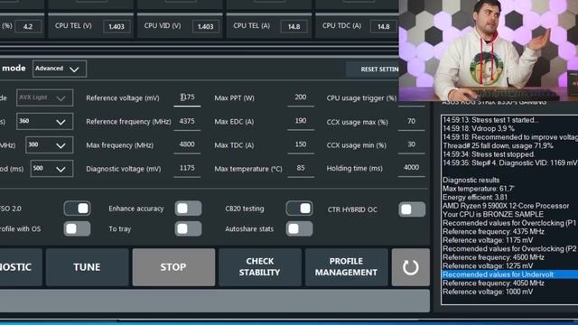
Task: Click Max EDC (A) field
Action: [301, 122]
